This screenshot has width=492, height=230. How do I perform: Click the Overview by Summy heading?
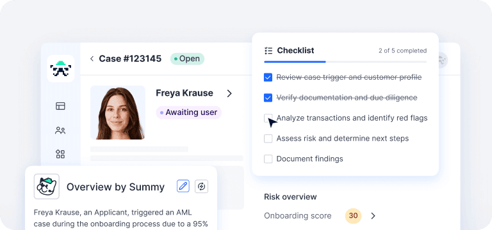point(115,187)
